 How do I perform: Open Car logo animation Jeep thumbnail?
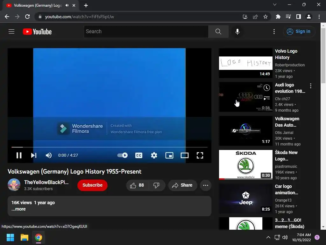point(245,198)
